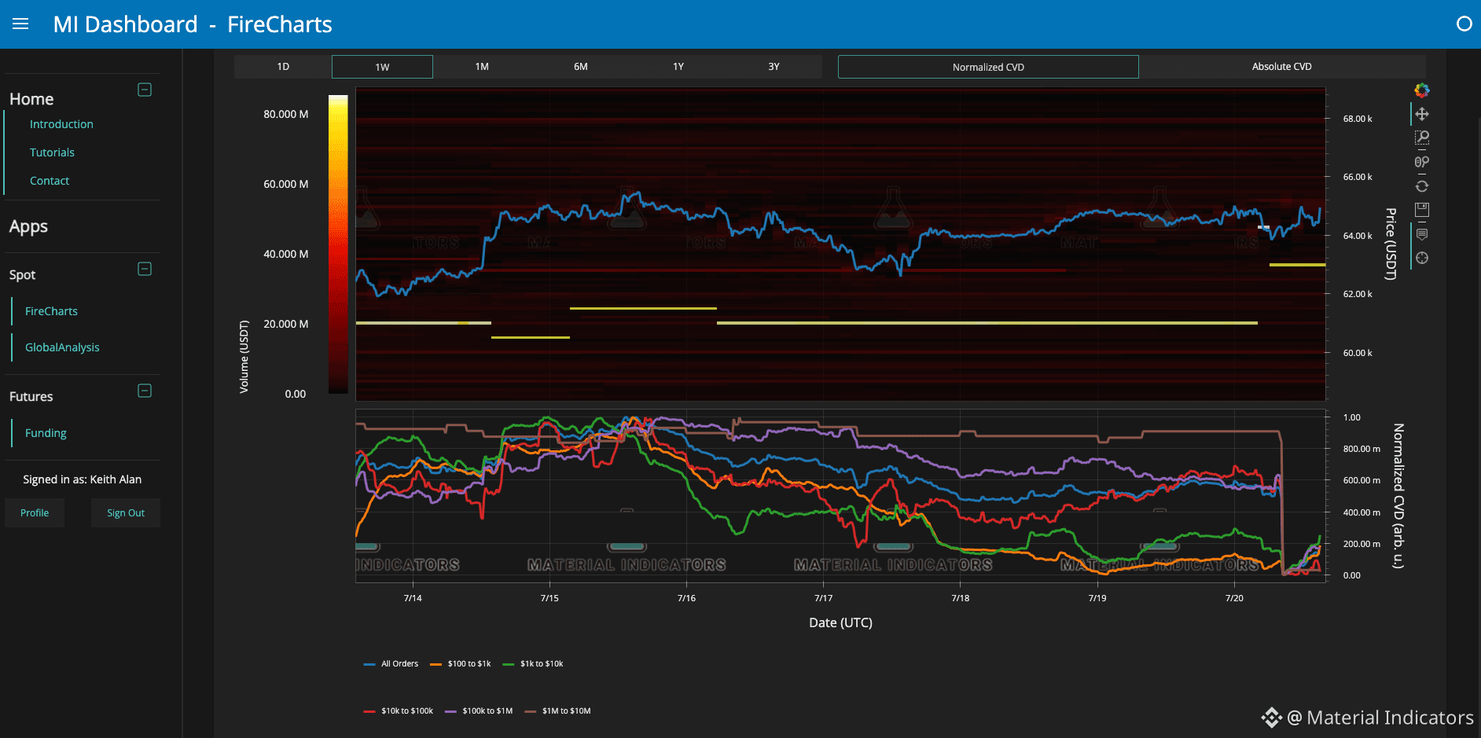Toggle the Hover tooltip tool
Image resolution: width=1481 pixels, height=738 pixels.
[1422, 234]
